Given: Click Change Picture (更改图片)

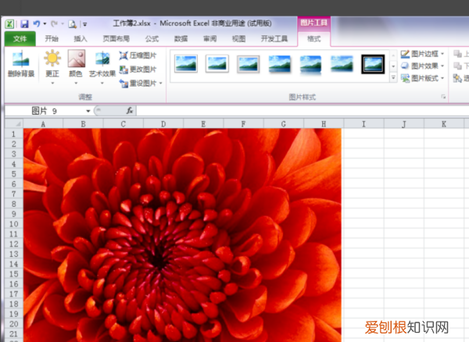Looking at the screenshot, I should pyautogui.click(x=138, y=69).
